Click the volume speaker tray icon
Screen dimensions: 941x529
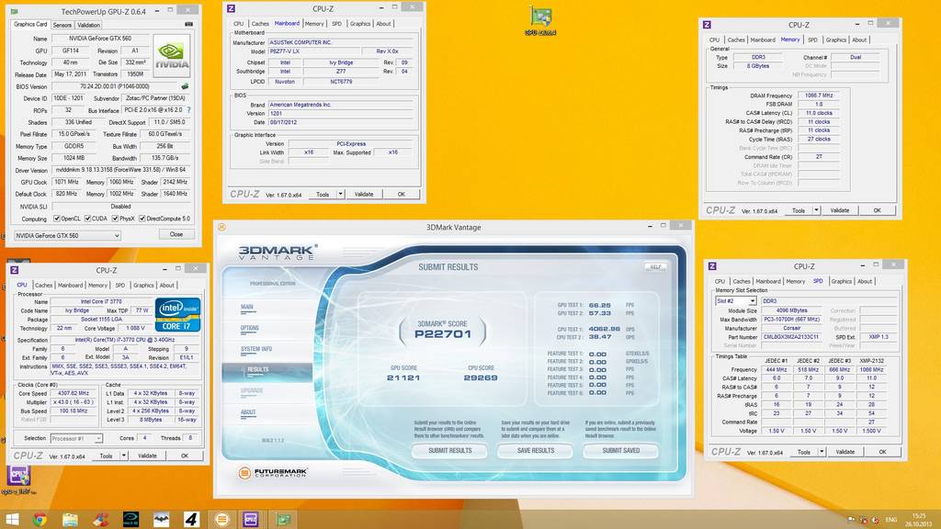pyautogui.click(x=875, y=520)
